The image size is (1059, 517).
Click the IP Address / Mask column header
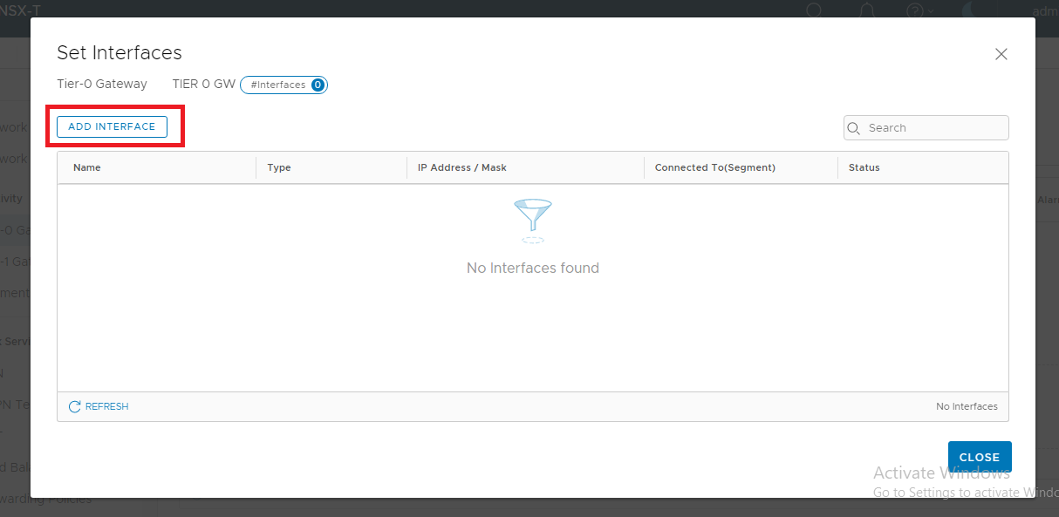point(462,167)
